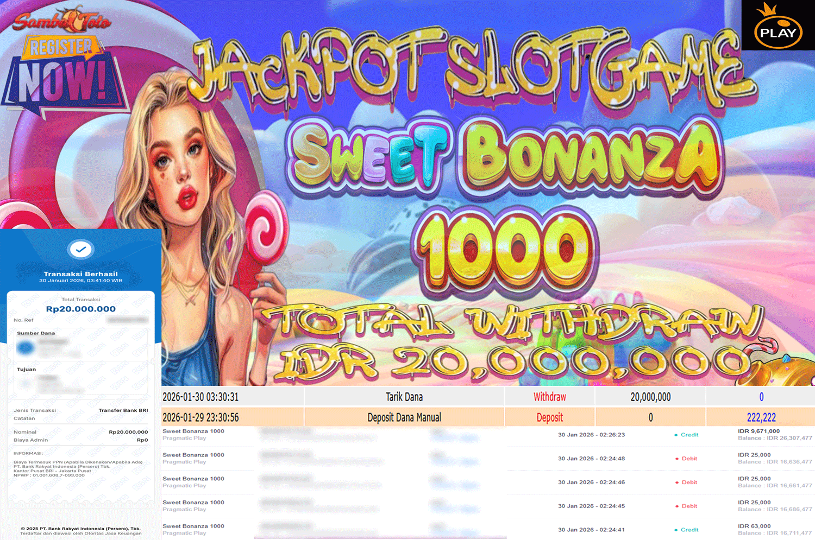Click the blue Sumber Dana bank icon

point(25,348)
